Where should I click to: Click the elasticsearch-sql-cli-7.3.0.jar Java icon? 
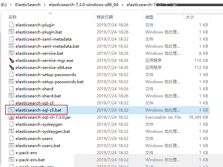[x=11, y=117]
